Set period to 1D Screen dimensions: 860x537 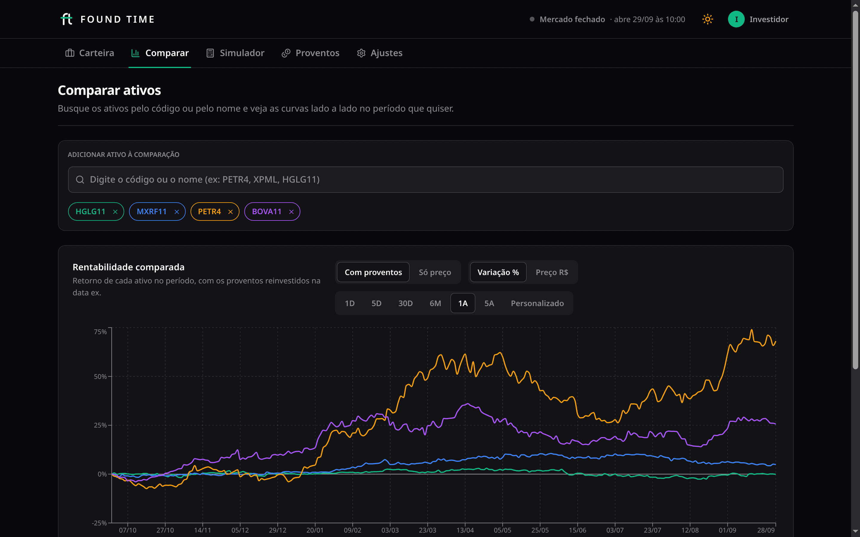(x=350, y=303)
